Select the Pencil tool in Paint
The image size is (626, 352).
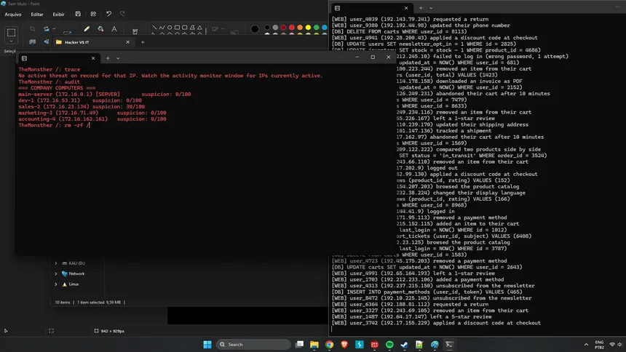point(87,29)
